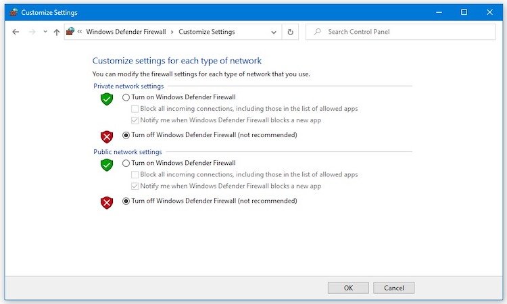Open the recent locations dropdown arrow
Viewport: 507px width, 304px height.
(x=45, y=32)
